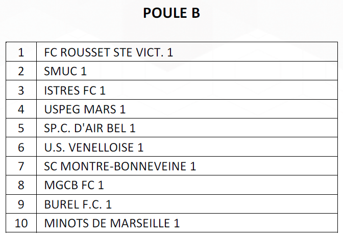The image size is (343, 238).
Task: Select rank number 10 cell
Action: 21,223
